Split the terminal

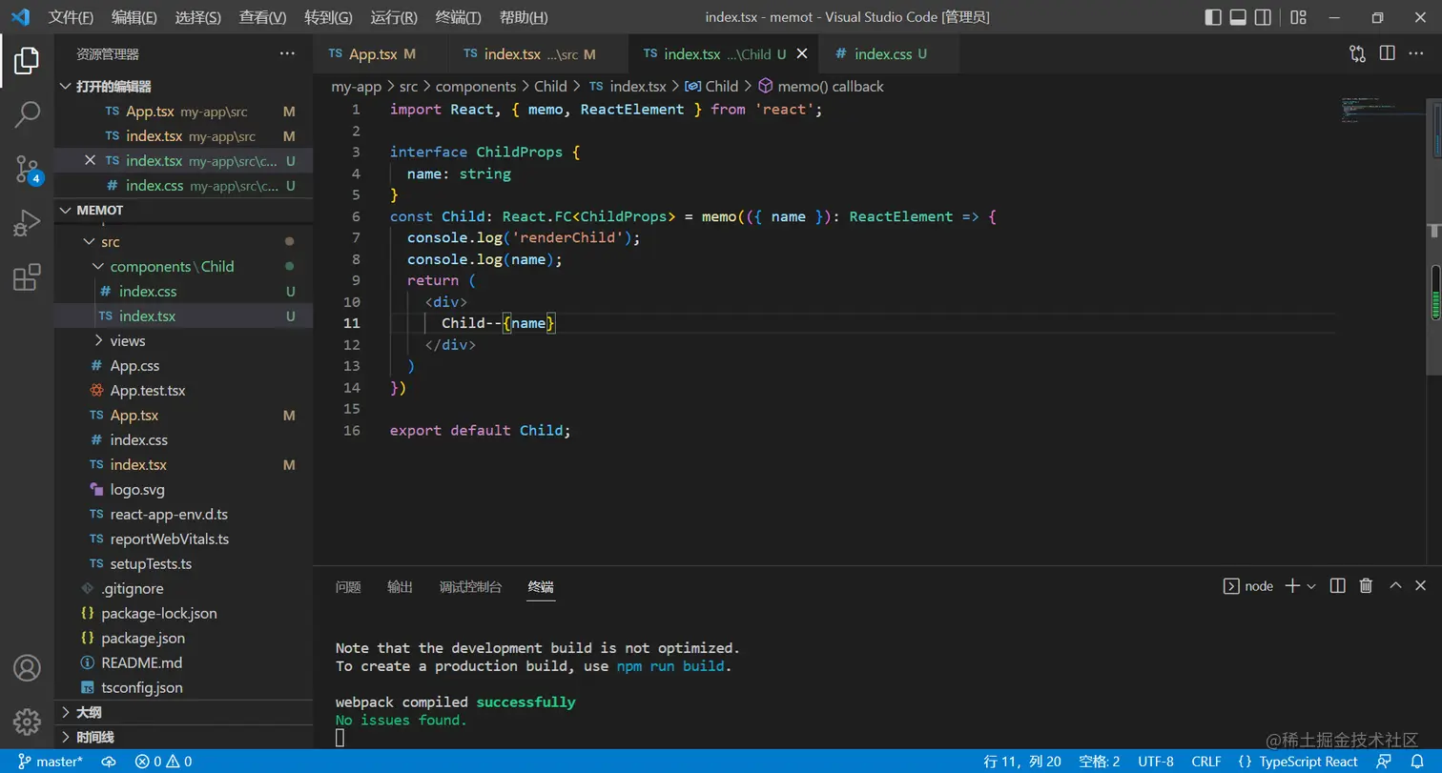(x=1338, y=585)
